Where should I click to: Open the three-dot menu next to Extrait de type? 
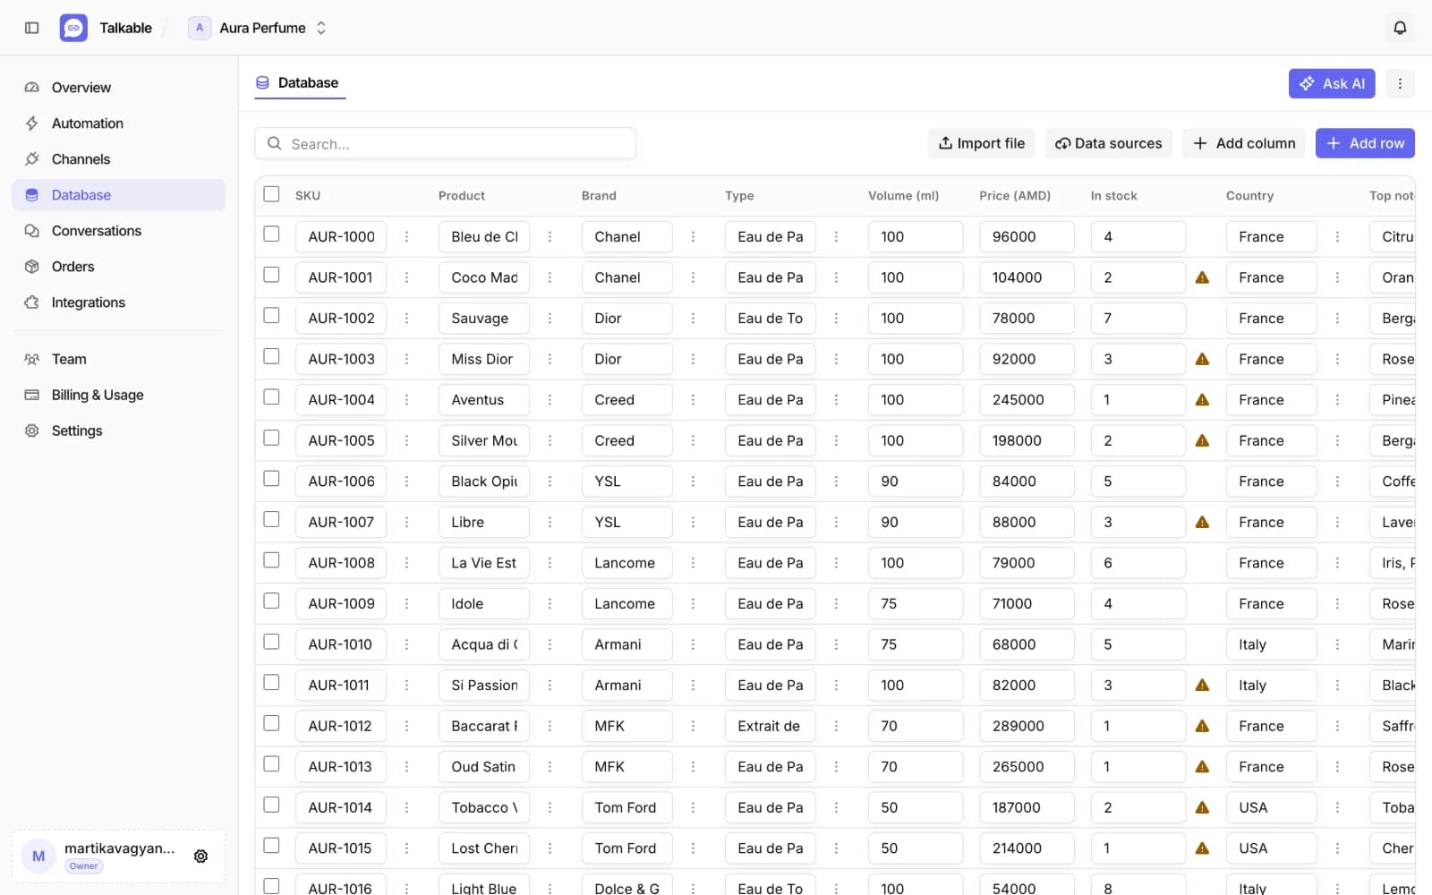coord(836,726)
